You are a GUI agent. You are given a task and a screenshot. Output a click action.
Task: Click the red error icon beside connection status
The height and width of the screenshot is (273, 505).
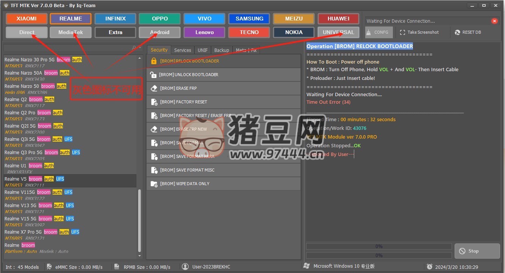pyautogui.click(x=494, y=21)
